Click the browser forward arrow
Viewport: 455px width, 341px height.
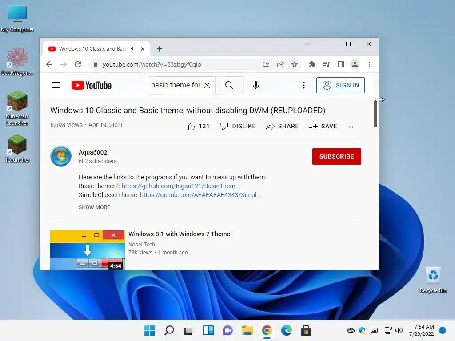coord(63,64)
